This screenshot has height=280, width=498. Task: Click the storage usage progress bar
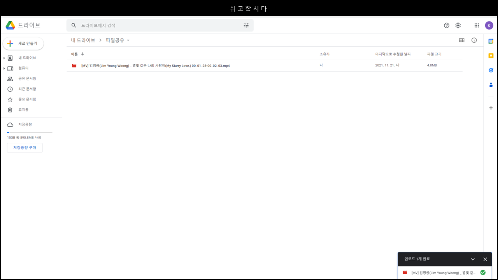click(30, 133)
